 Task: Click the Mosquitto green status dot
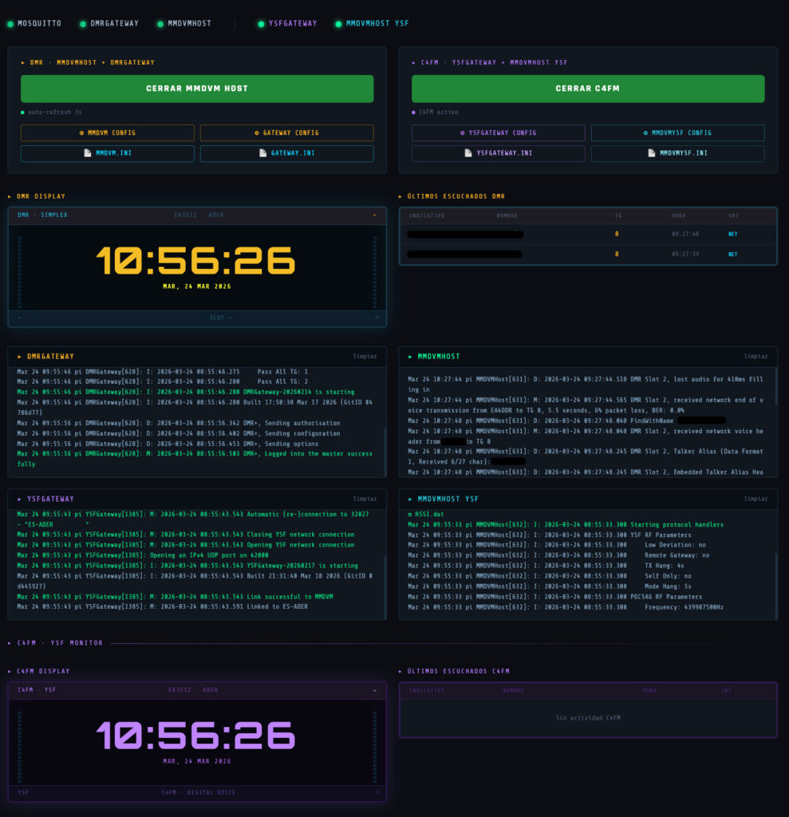coord(10,24)
